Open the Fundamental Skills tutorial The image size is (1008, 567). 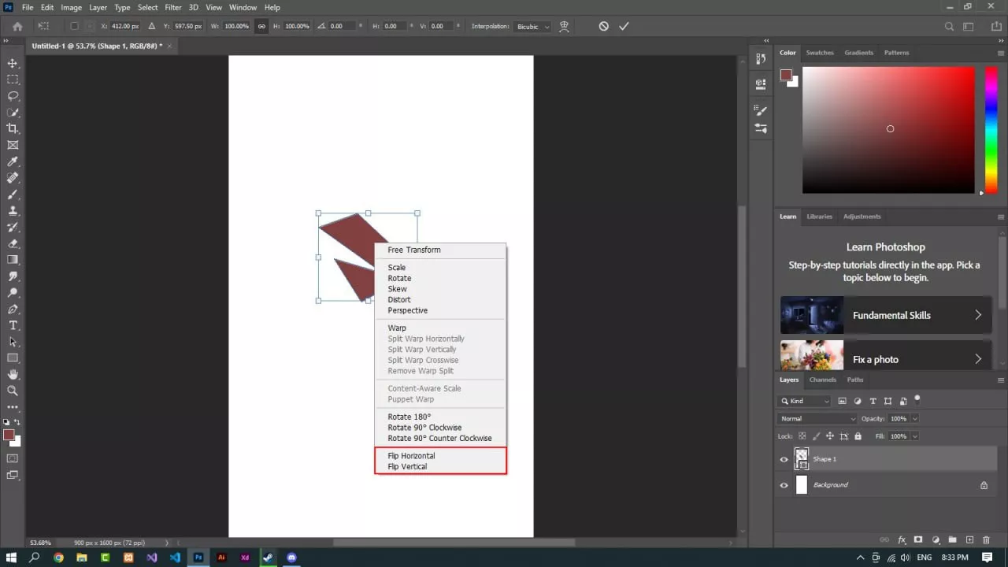pyautogui.click(x=886, y=315)
